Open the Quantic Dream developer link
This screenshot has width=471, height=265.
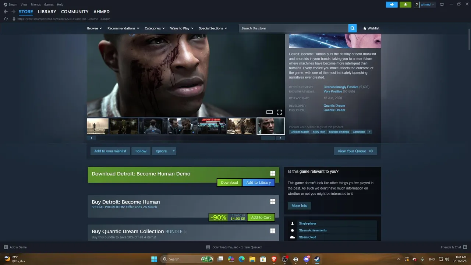tap(334, 106)
